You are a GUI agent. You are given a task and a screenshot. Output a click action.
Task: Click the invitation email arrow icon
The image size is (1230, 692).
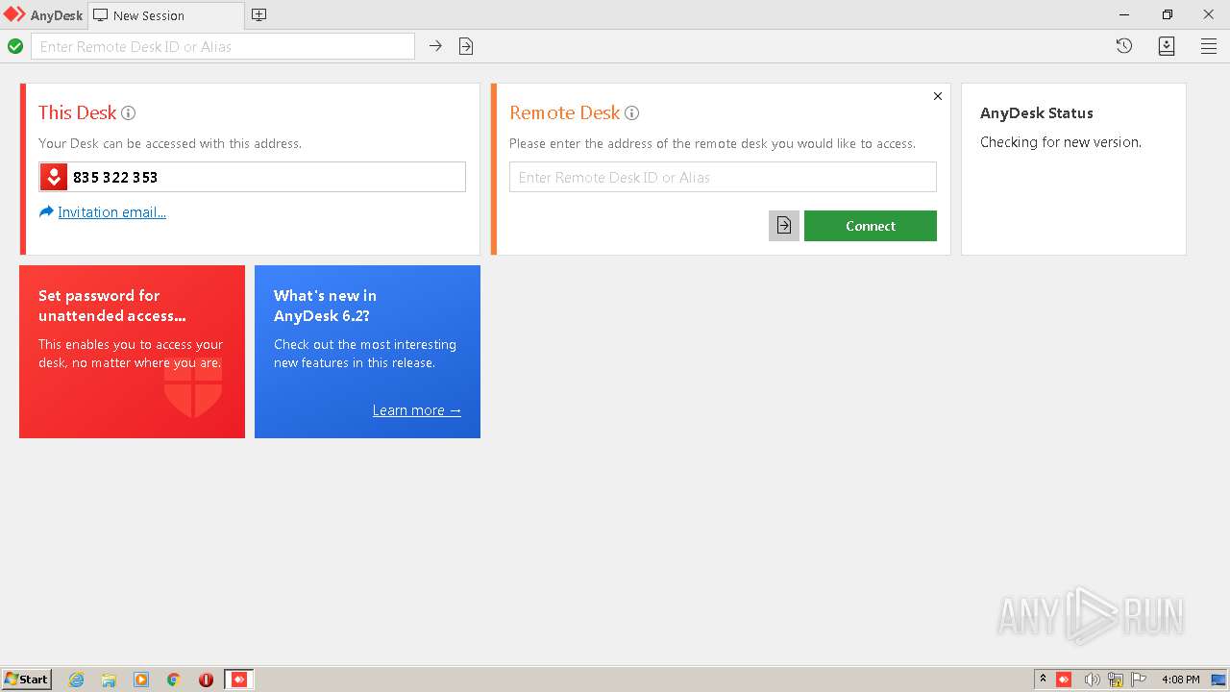(x=46, y=211)
